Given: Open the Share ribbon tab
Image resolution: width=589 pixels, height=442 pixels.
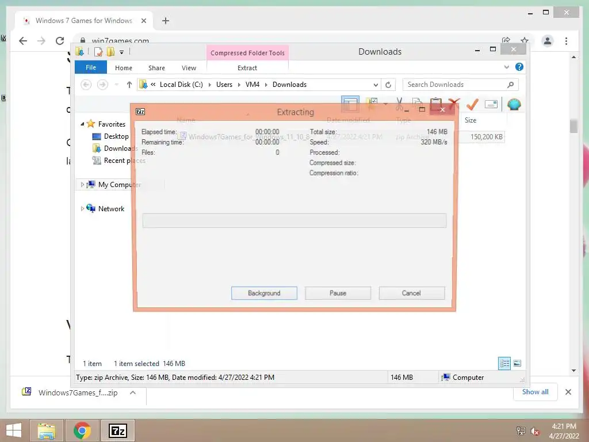Looking at the screenshot, I should click(x=156, y=68).
